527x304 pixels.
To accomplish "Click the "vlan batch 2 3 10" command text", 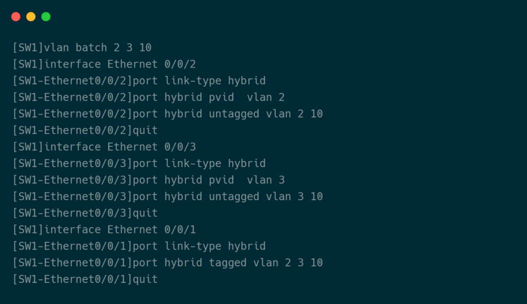I will pos(98,48).
